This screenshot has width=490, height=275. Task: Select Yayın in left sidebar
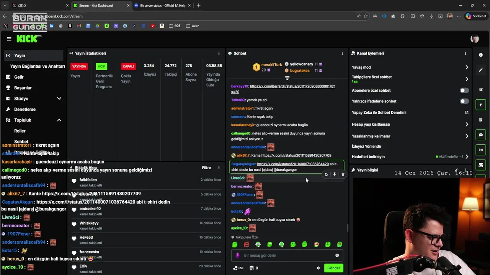coord(34,55)
